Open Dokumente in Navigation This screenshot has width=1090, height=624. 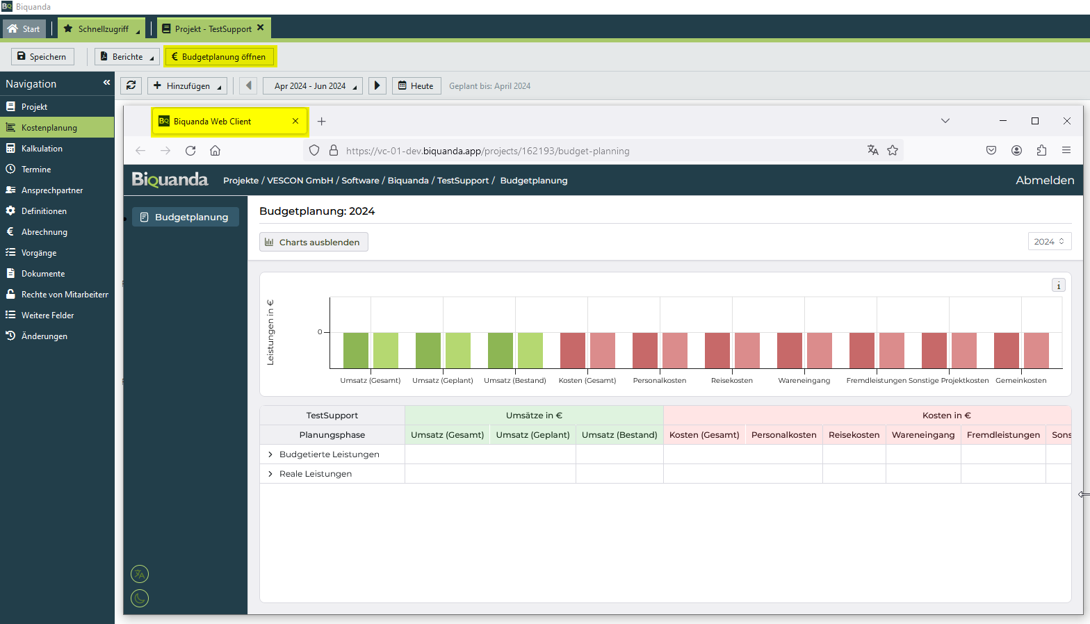(57, 273)
